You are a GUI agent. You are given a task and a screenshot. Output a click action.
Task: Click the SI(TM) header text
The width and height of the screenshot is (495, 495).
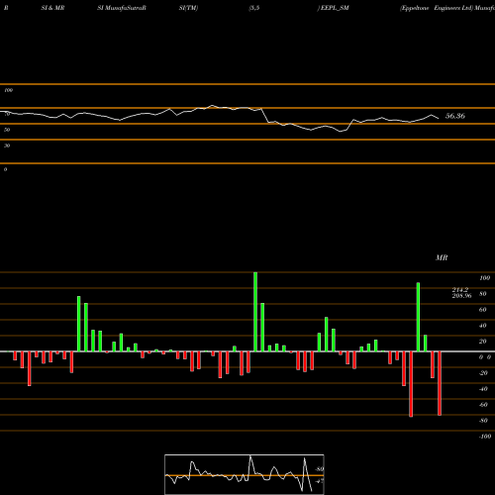188,8
